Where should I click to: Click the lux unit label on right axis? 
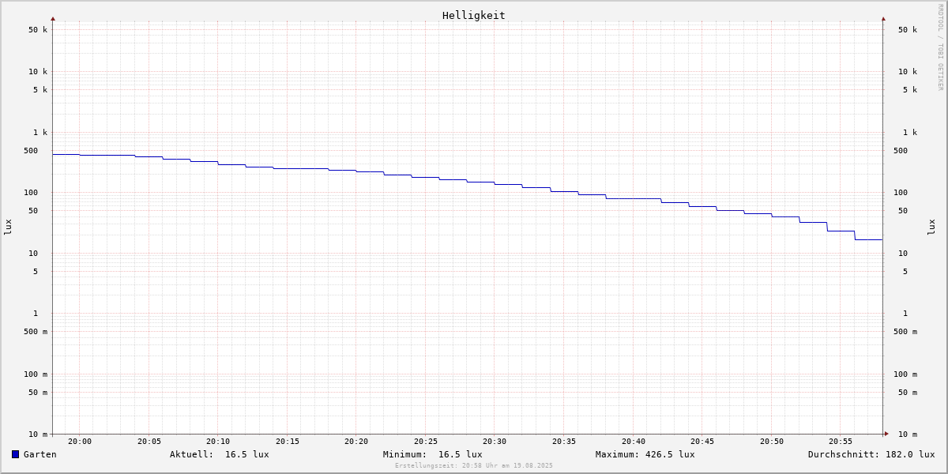click(931, 227)
